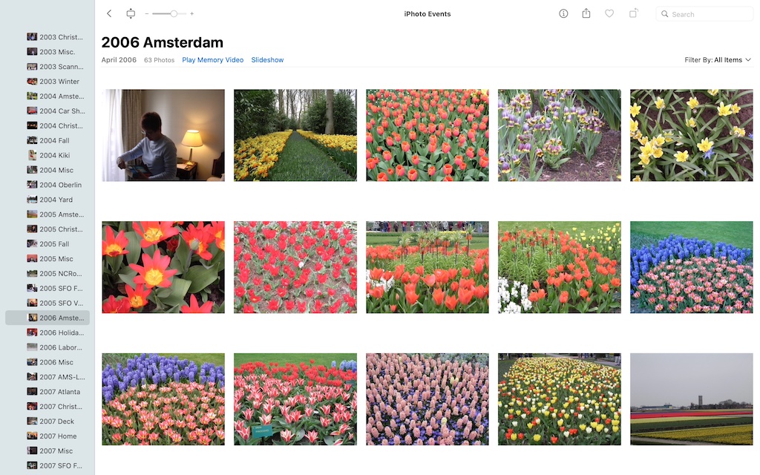The height and width of the screenshot is (475, 760).
Task: Click the back chevron in toolbar
Action: pos(109,13)
